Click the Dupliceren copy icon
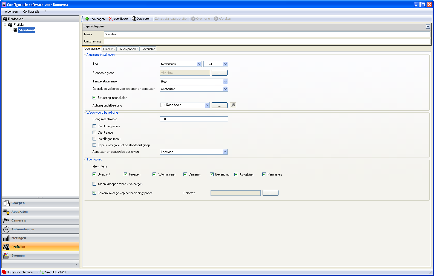434x276 pixels. [x=134, y=19]
